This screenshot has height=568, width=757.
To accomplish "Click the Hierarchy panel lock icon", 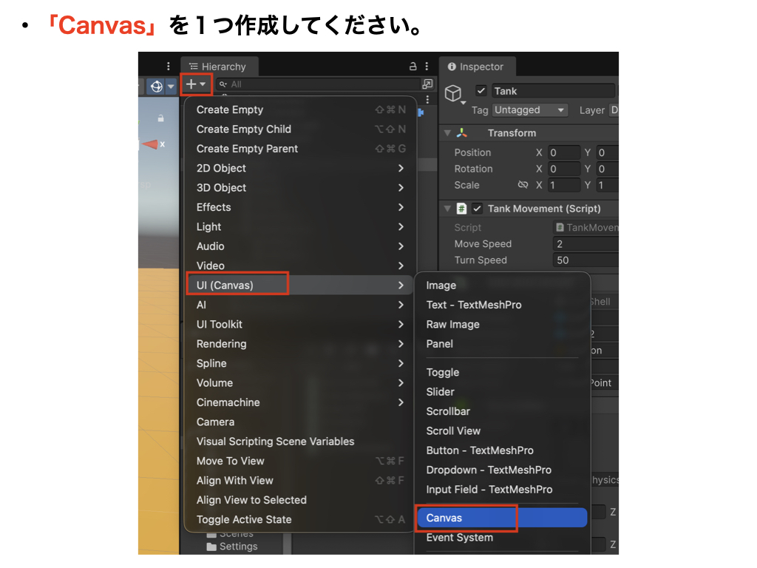I will [413, 67].
